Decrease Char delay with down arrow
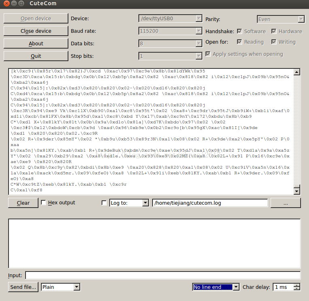Viewport: 309px width, 301px height. pos(297,289)
